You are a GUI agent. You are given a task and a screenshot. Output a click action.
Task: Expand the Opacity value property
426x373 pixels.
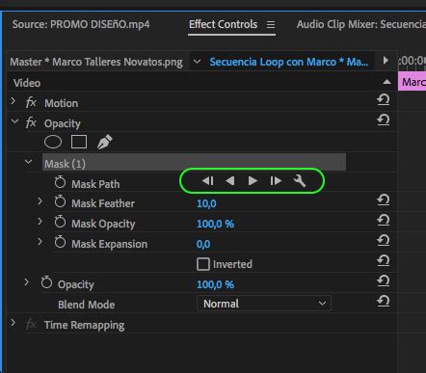pyautogui.click(x=26, y=282)
